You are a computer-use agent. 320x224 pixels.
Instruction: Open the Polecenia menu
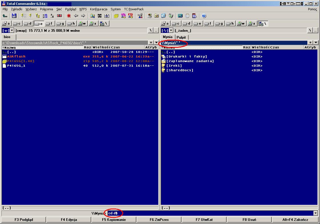[46, 9]
